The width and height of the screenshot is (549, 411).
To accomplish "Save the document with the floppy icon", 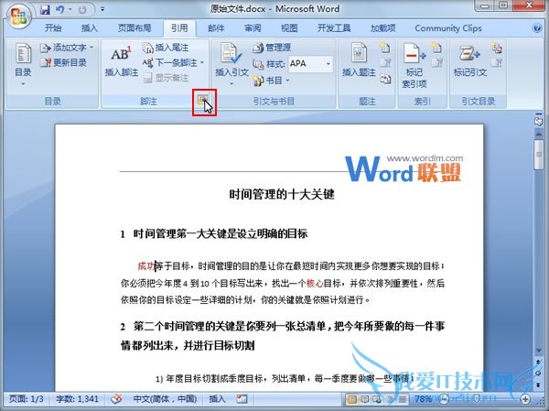I will 45,9.
